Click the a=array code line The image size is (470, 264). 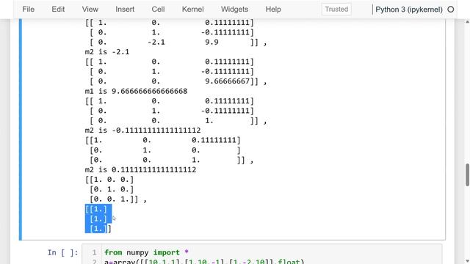pos(204,261)
